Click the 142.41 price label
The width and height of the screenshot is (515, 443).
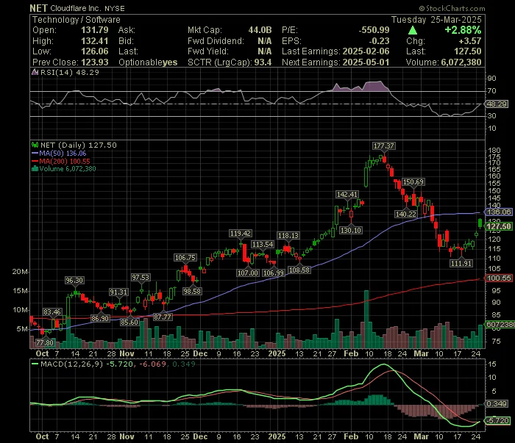(x=347, y=195)
